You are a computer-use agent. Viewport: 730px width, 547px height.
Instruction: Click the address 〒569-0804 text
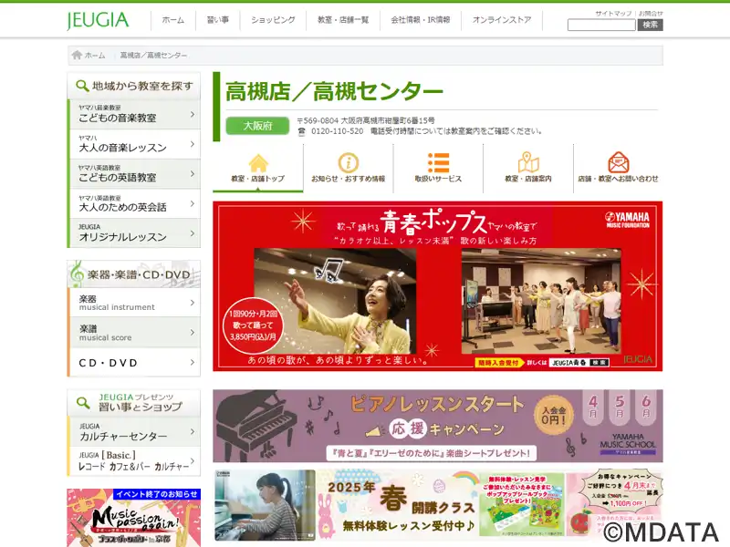click(366, 120)
